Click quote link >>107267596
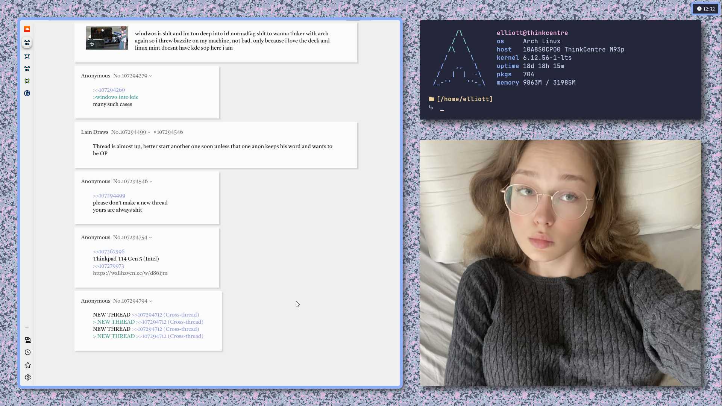The width and height of the screenshot is (722, 406). [x=109, y=252]
